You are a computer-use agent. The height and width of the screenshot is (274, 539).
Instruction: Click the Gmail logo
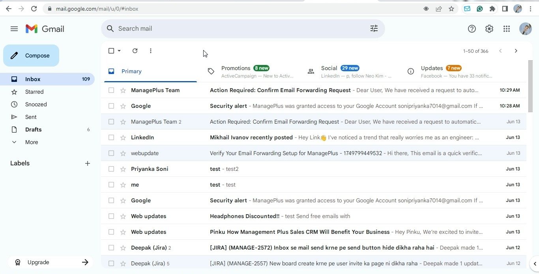pyautogui.click(x=45, y=29)
